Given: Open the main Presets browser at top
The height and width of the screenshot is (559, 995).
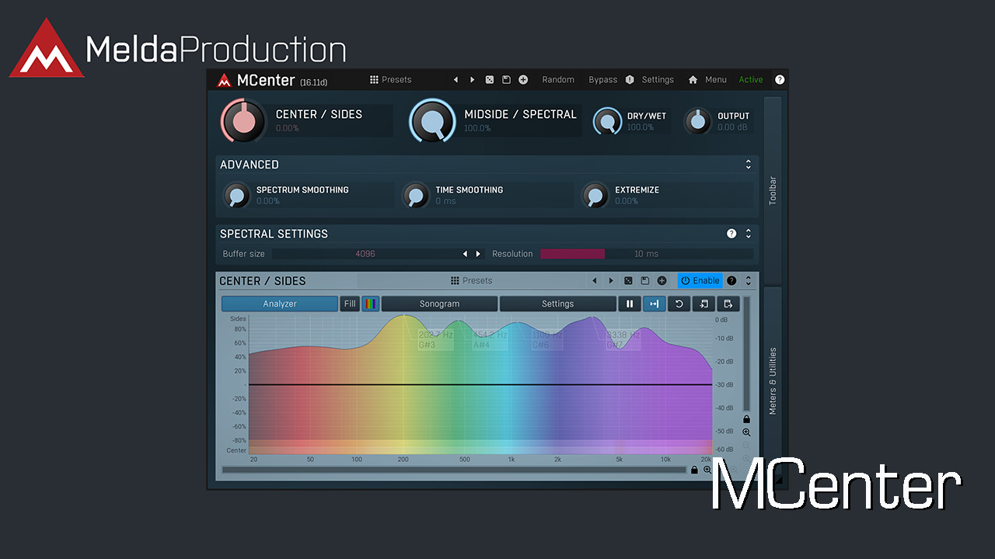Looking at the screenshot, I should click(391, 80).
